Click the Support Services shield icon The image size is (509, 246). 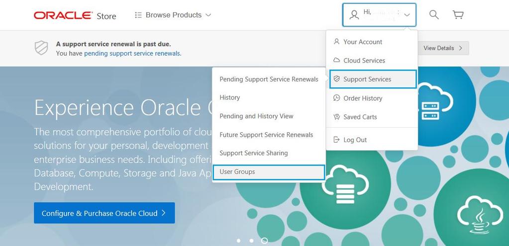[x=337, y=79]
